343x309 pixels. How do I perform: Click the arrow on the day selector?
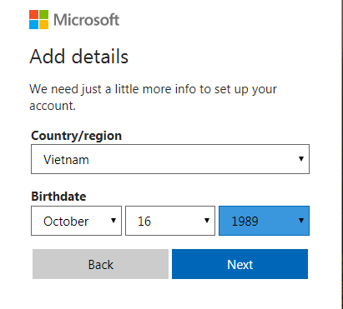[x=207, y=221]
